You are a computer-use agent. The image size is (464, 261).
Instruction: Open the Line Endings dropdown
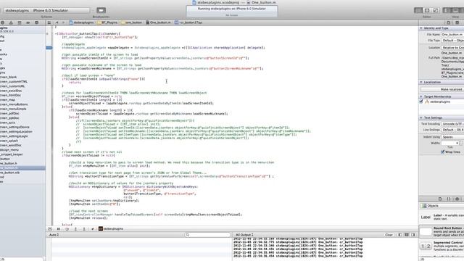pos(452,130)
